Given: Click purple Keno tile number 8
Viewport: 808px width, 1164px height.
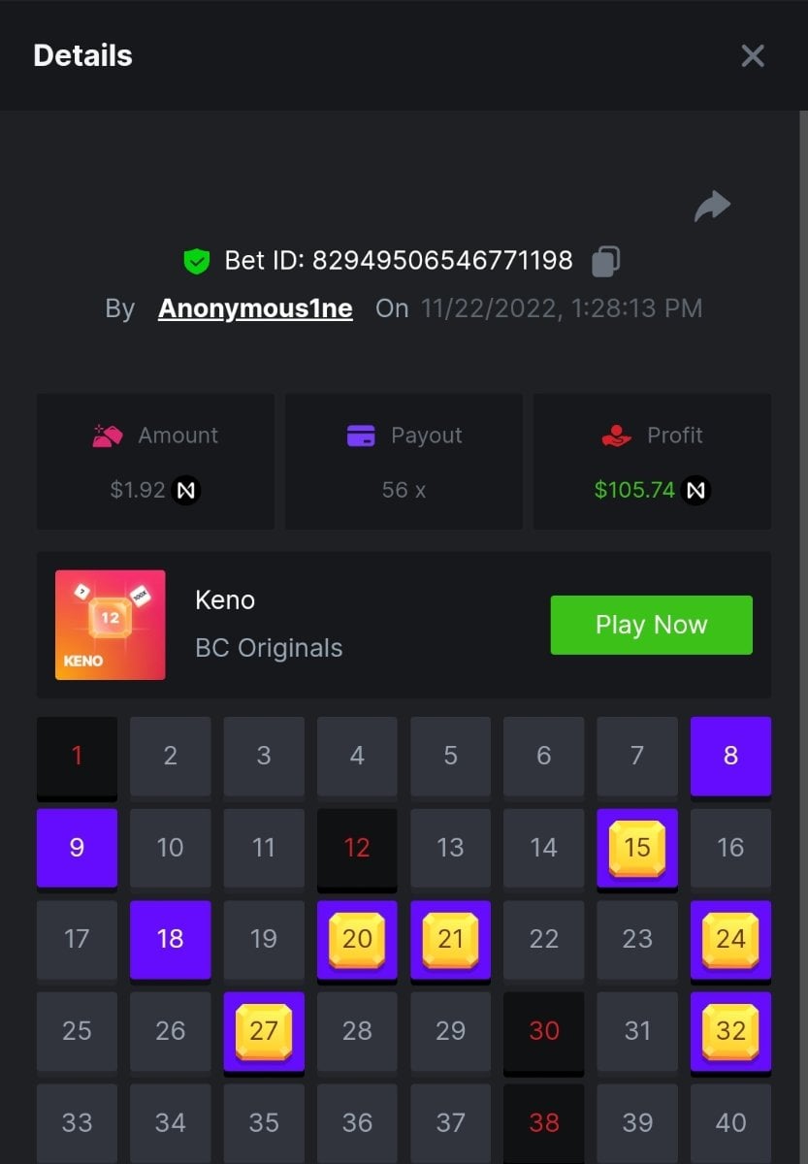Looking at the screenshot, I should (730, 756).
